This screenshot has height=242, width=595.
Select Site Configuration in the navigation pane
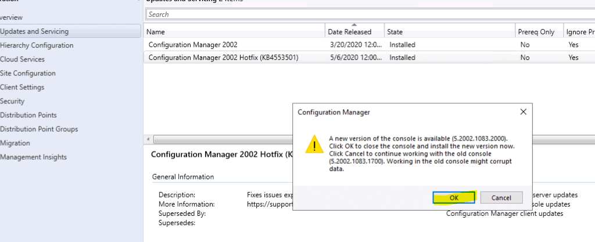(28, 74)
